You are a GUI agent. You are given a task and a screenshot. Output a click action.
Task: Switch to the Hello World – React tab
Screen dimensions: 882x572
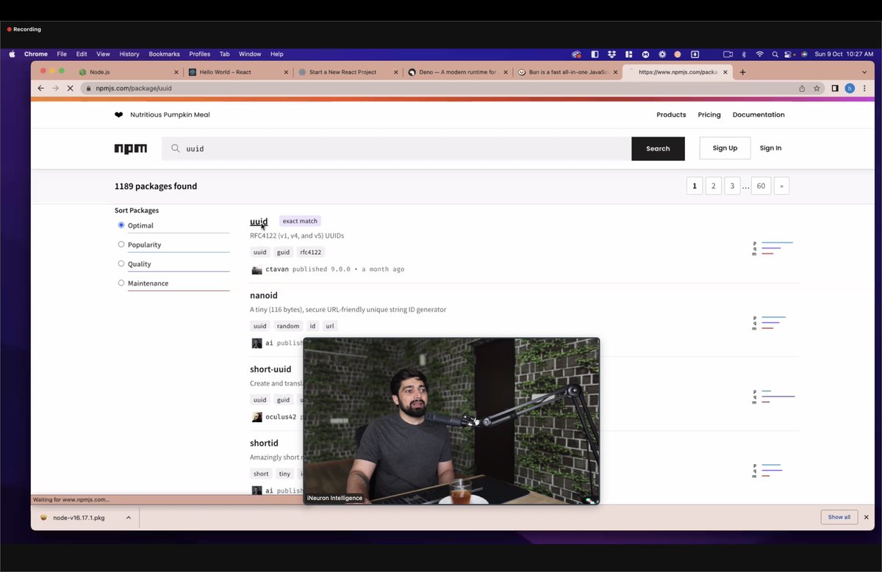point(237,72)
